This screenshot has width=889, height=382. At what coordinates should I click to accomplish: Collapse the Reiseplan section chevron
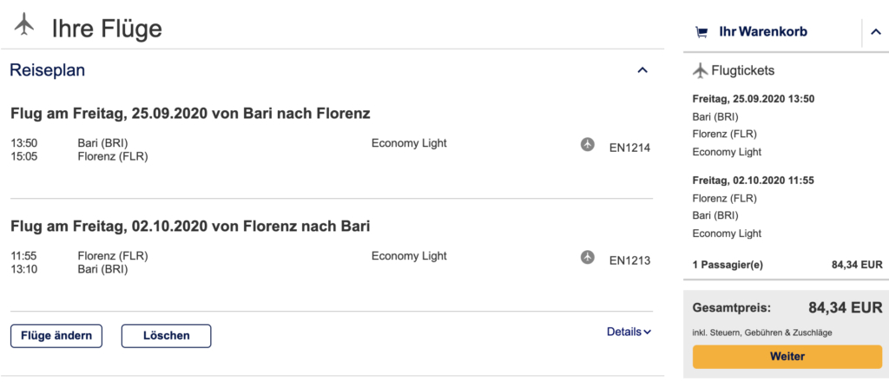click(642, 70)
